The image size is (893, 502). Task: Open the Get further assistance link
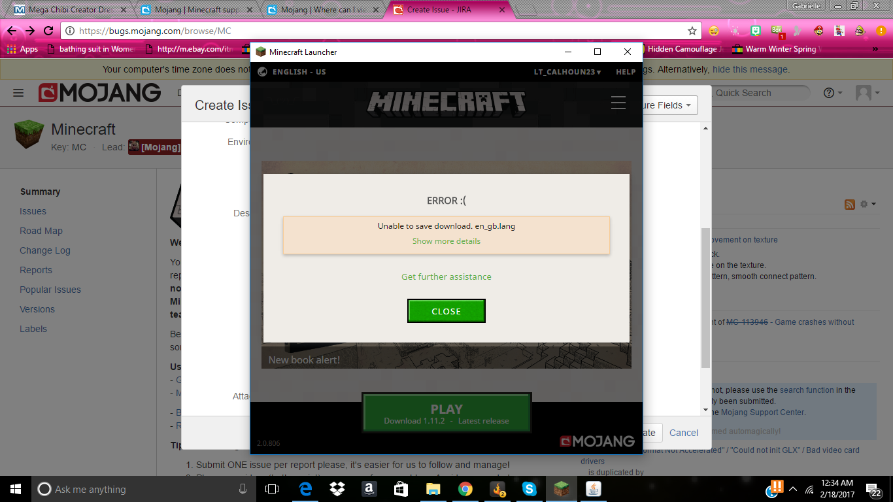click(446, 276)
